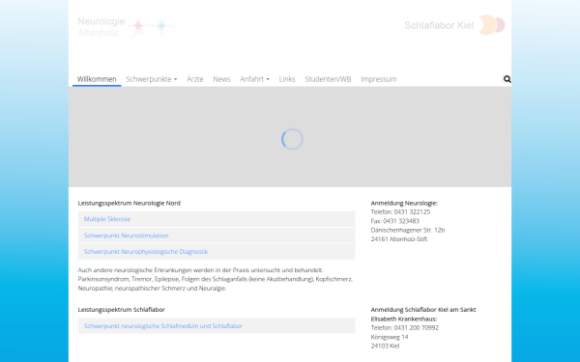Screen dimensions: 580x362
Task: Select the text Fax: 0431 323483
Action: [395, 221]
